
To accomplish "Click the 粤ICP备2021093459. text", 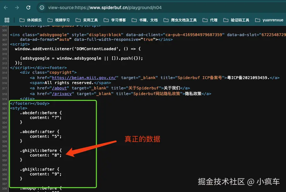I will pyautogui.click(x=248, y=78).
